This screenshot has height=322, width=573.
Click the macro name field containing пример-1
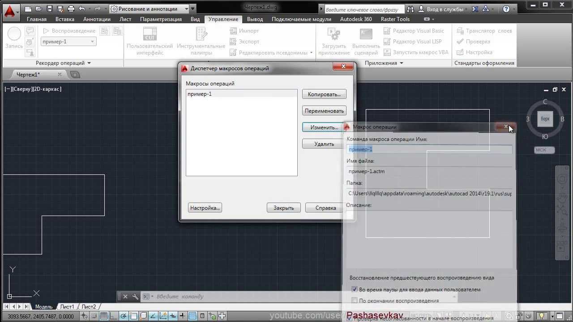[430, 149]
